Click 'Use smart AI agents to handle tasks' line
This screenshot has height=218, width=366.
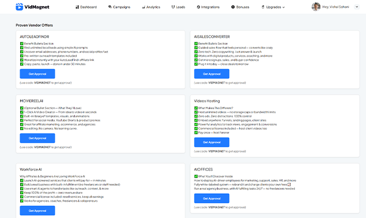click(x=66, y=189)
